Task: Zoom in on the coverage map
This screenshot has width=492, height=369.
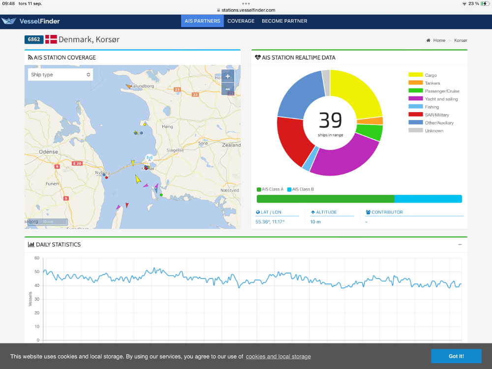Action: (227, 76)
